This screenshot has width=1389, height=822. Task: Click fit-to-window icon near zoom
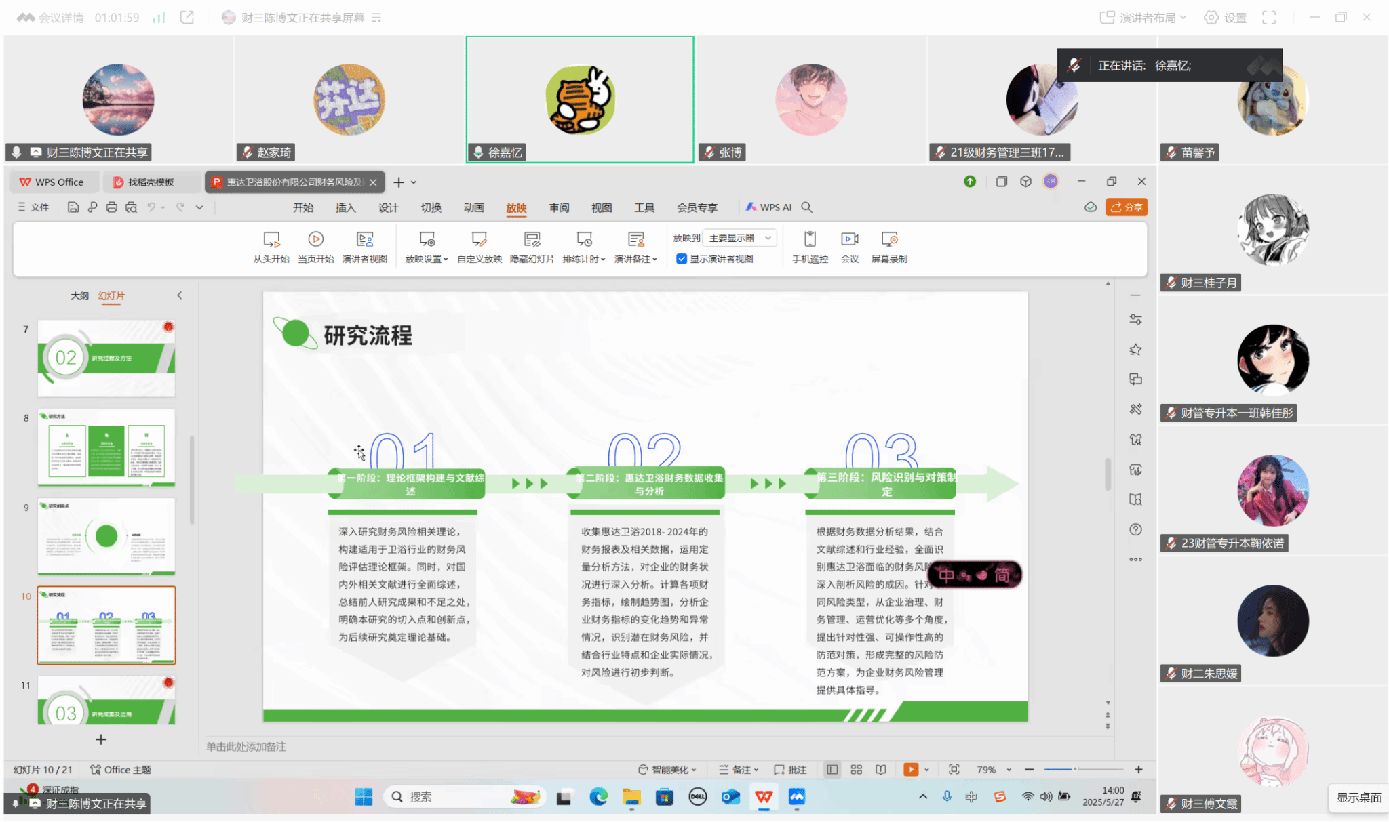(954, 770)
